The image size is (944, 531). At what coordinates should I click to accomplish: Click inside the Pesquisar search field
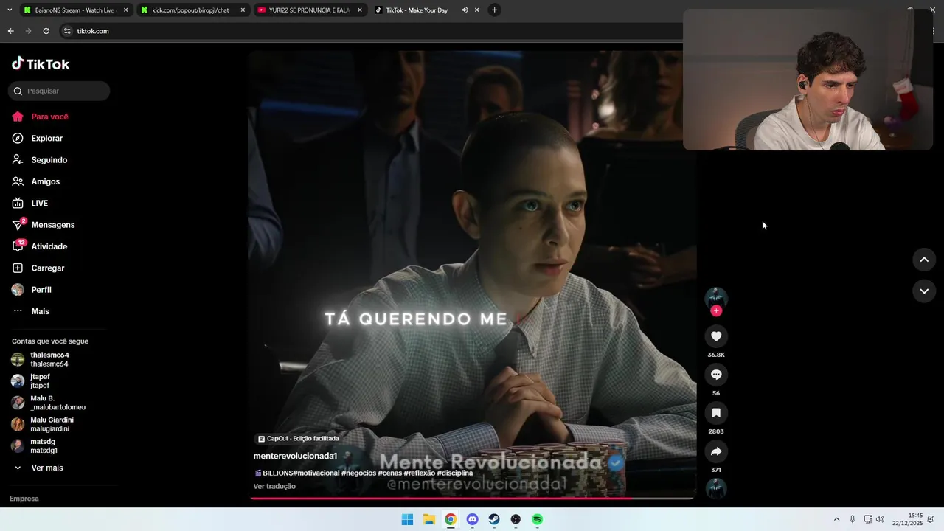(x=59, y=91)
